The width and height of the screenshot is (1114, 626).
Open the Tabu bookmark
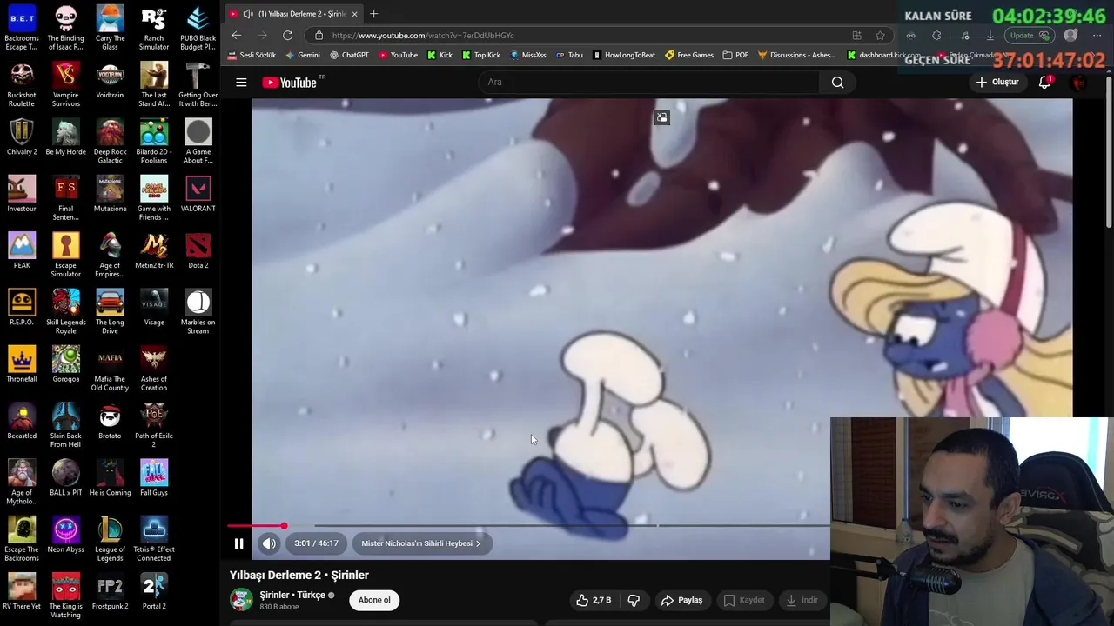click(x=569, y=55)
